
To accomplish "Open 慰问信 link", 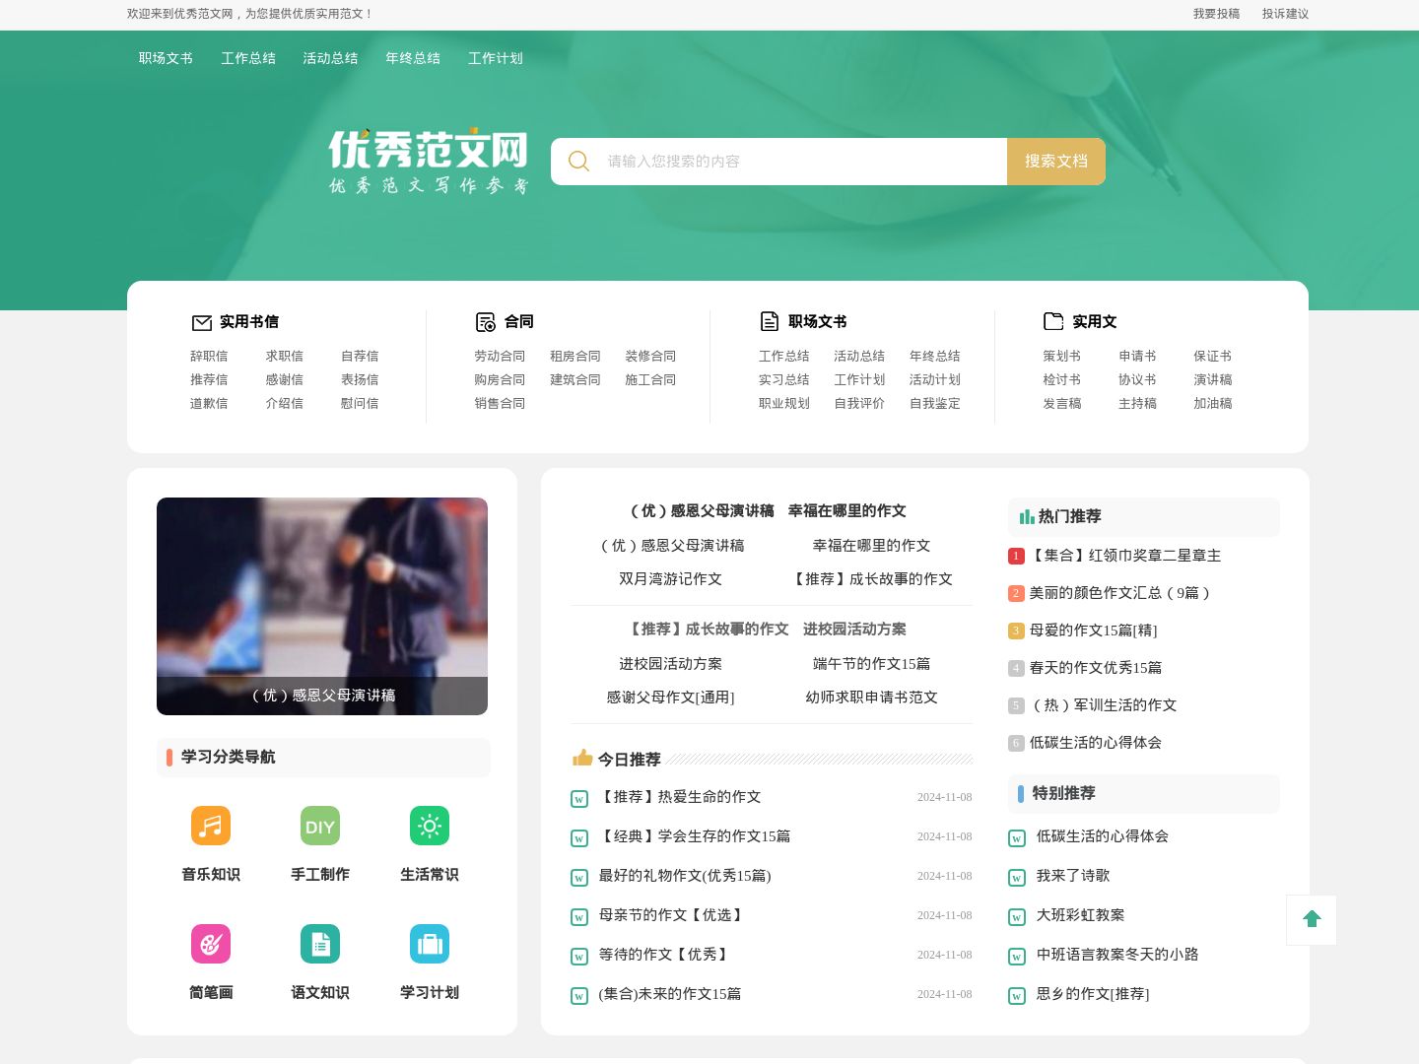I will point(360,403).
